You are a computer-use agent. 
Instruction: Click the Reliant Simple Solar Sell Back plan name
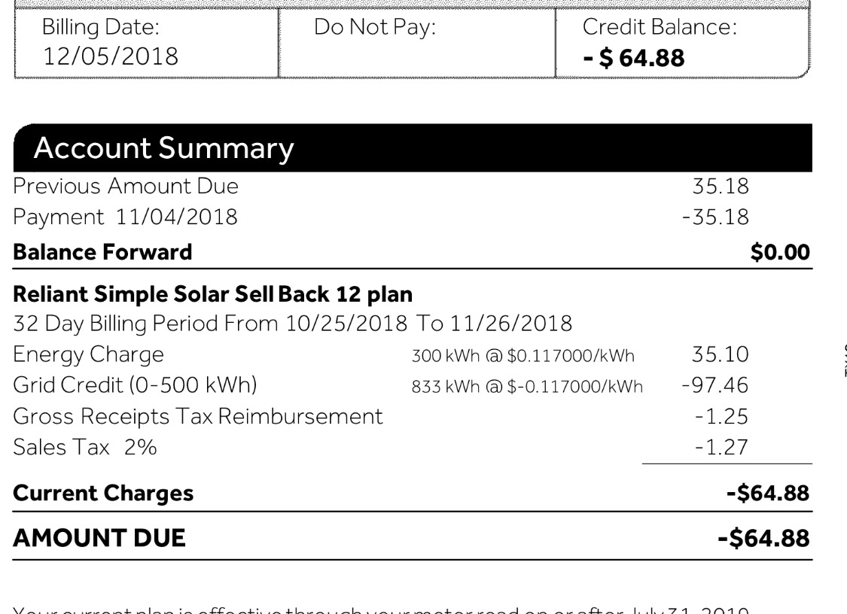209,293
